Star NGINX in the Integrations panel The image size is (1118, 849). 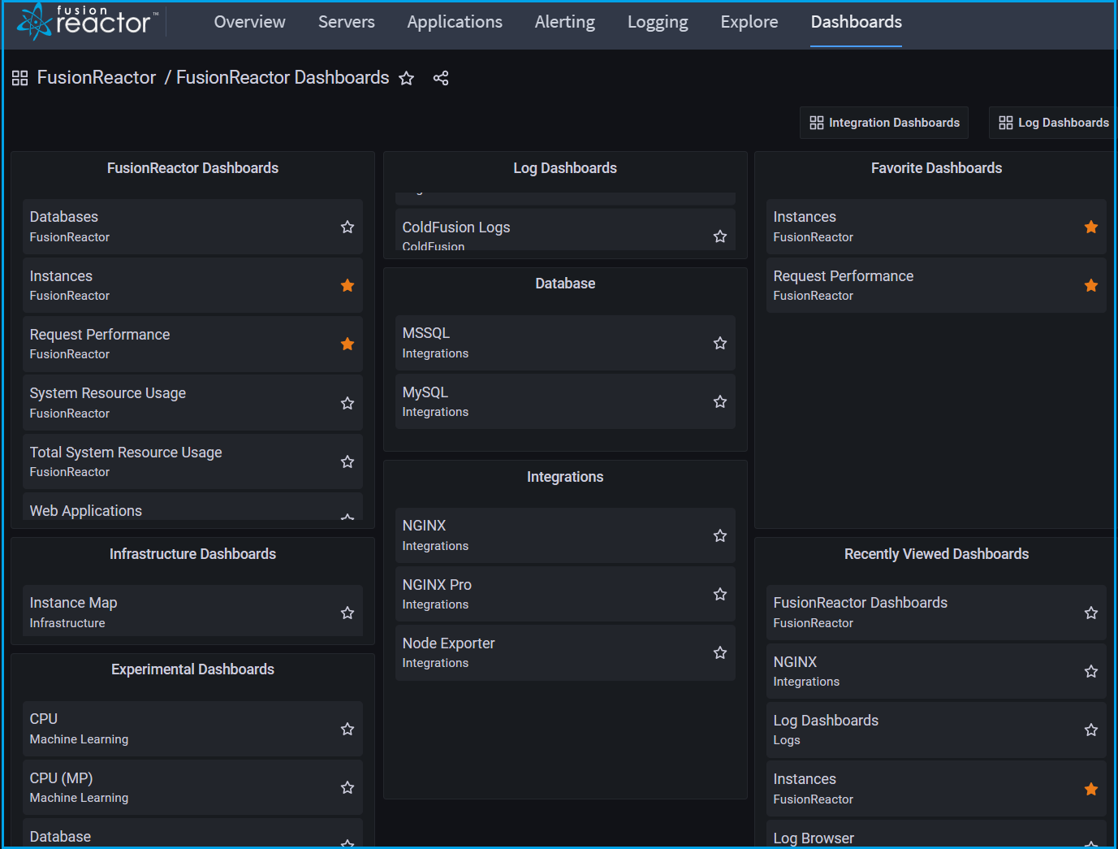tap(720, 535)
